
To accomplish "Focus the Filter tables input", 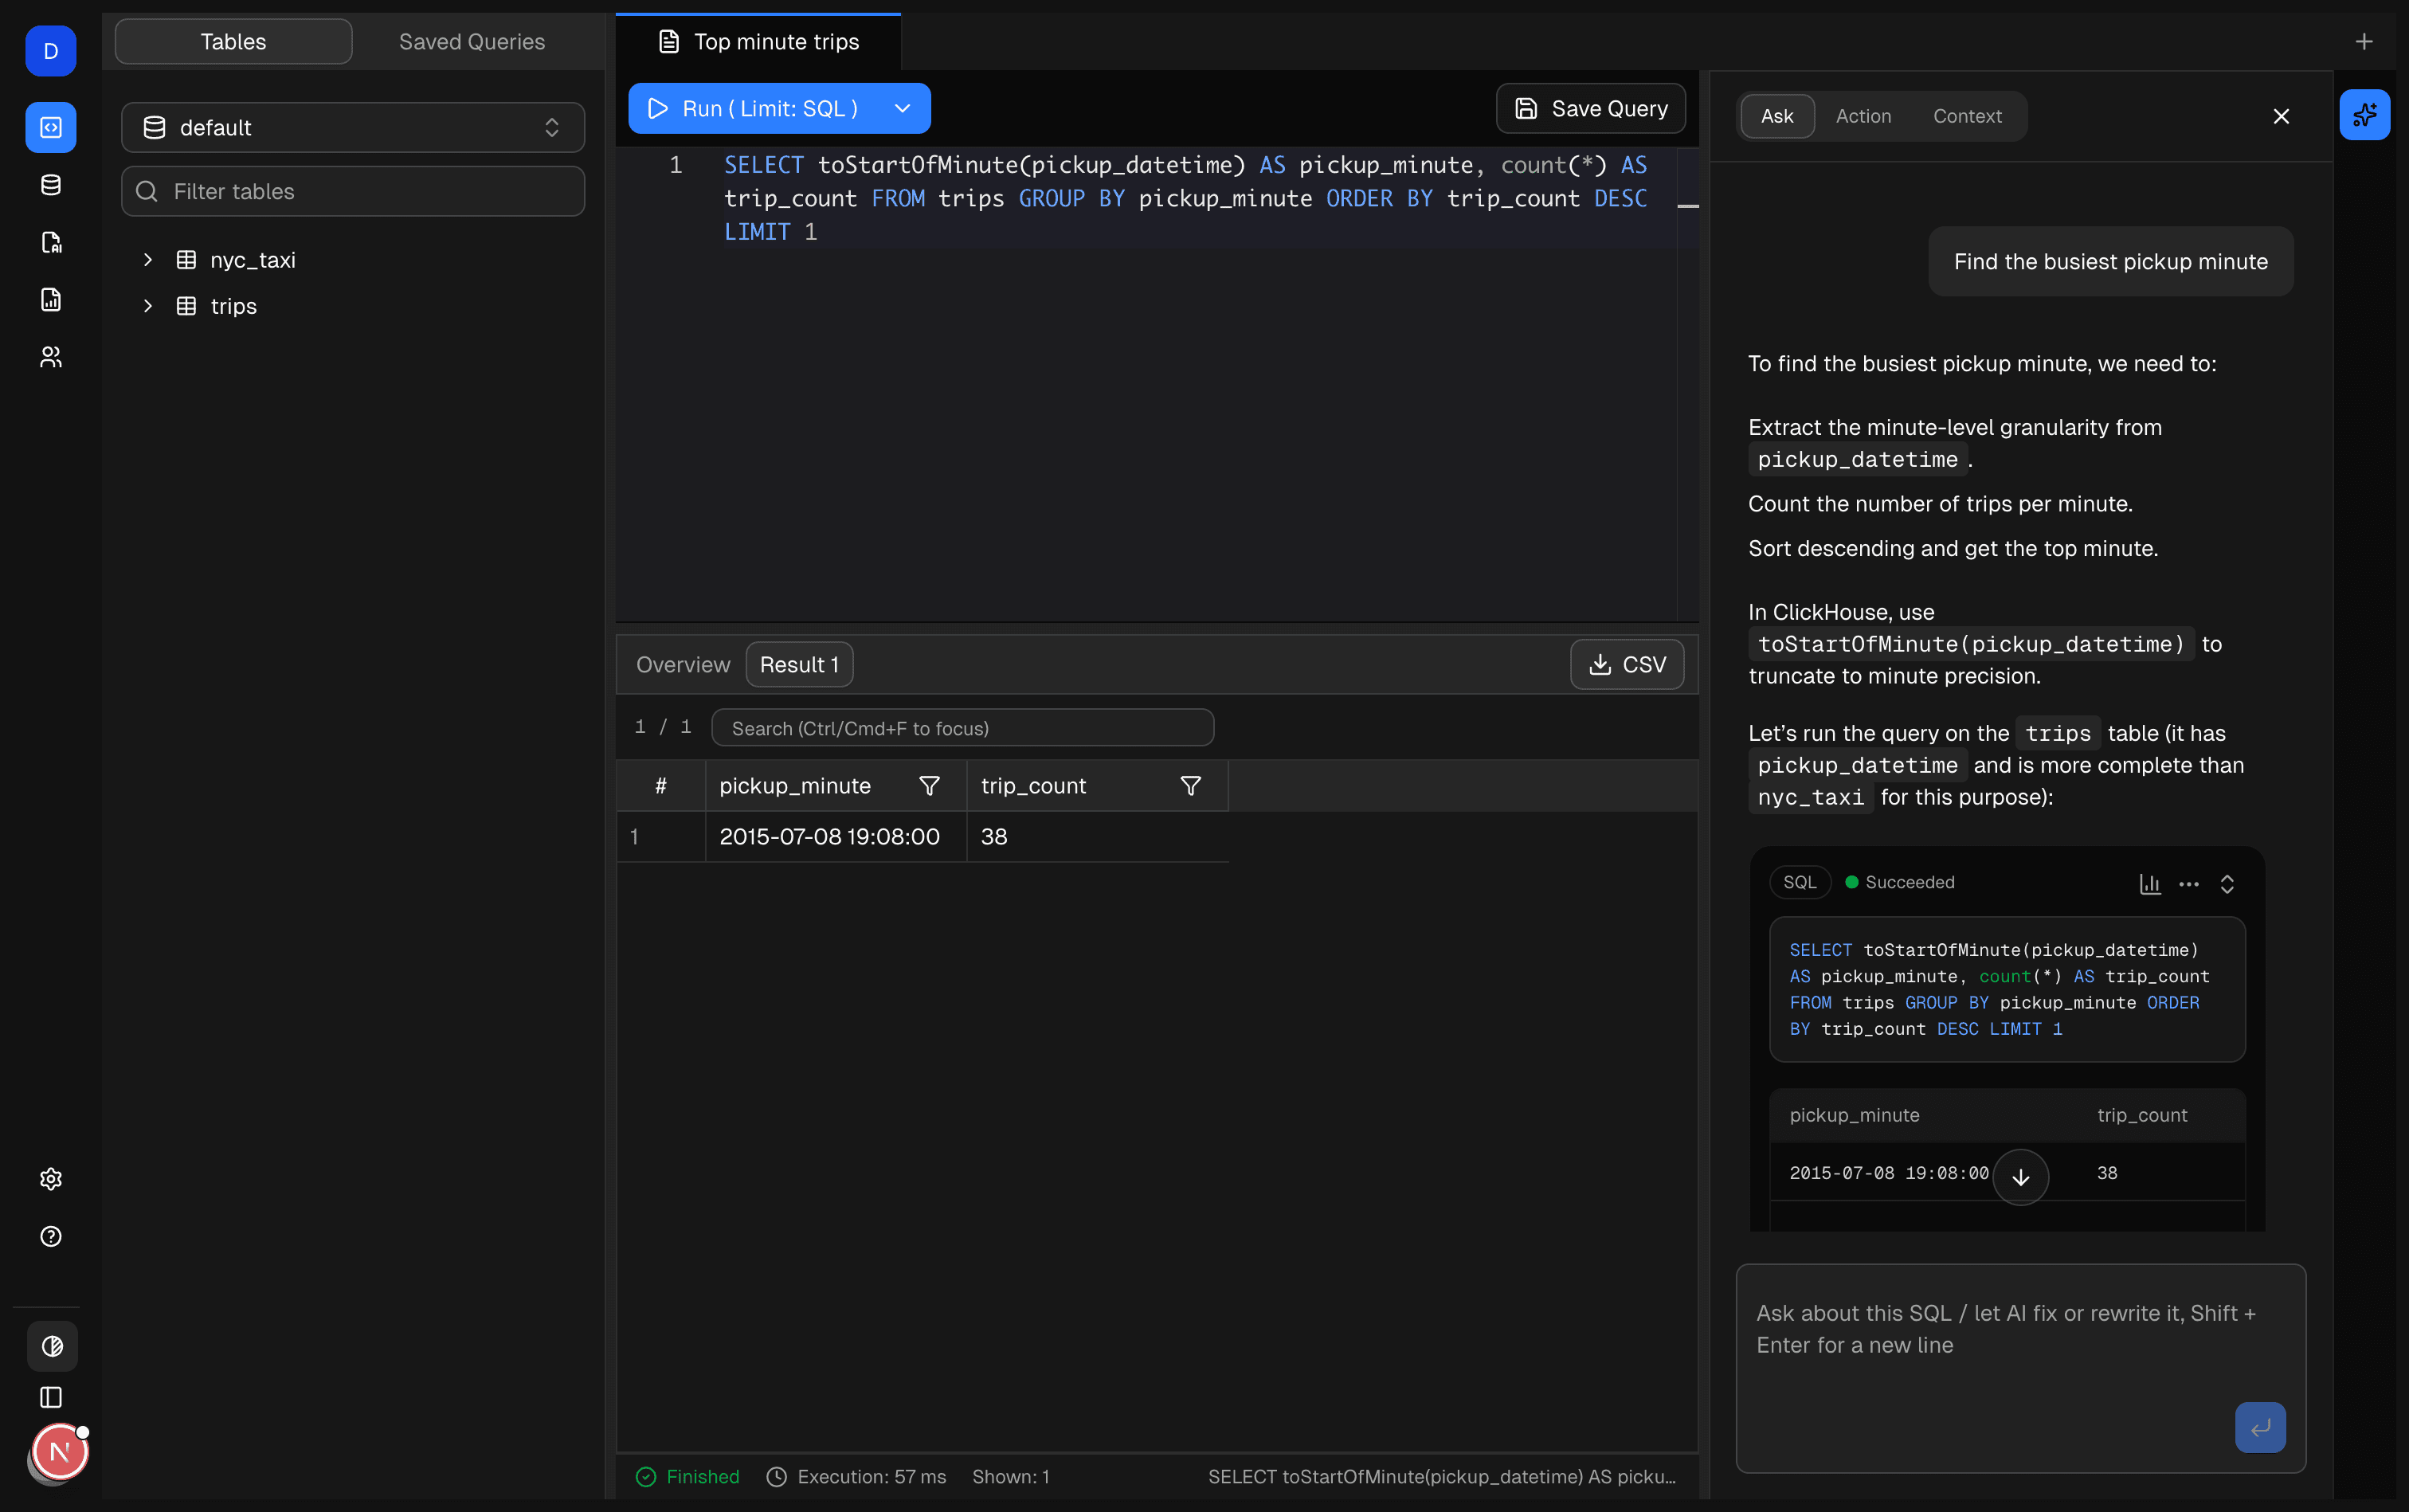I will tap(352, 191).
